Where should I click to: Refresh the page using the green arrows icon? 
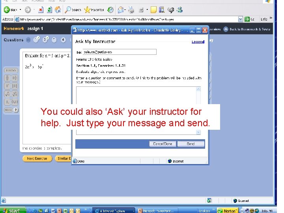[x=49, y=10]
